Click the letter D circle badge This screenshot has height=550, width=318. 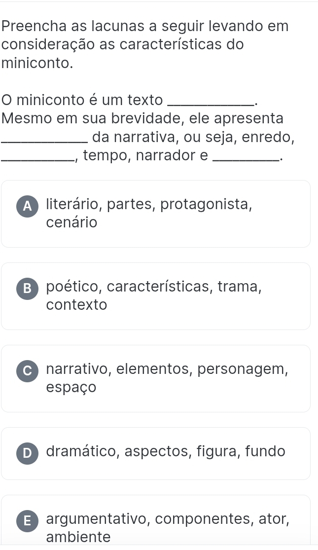click(25, 452)
